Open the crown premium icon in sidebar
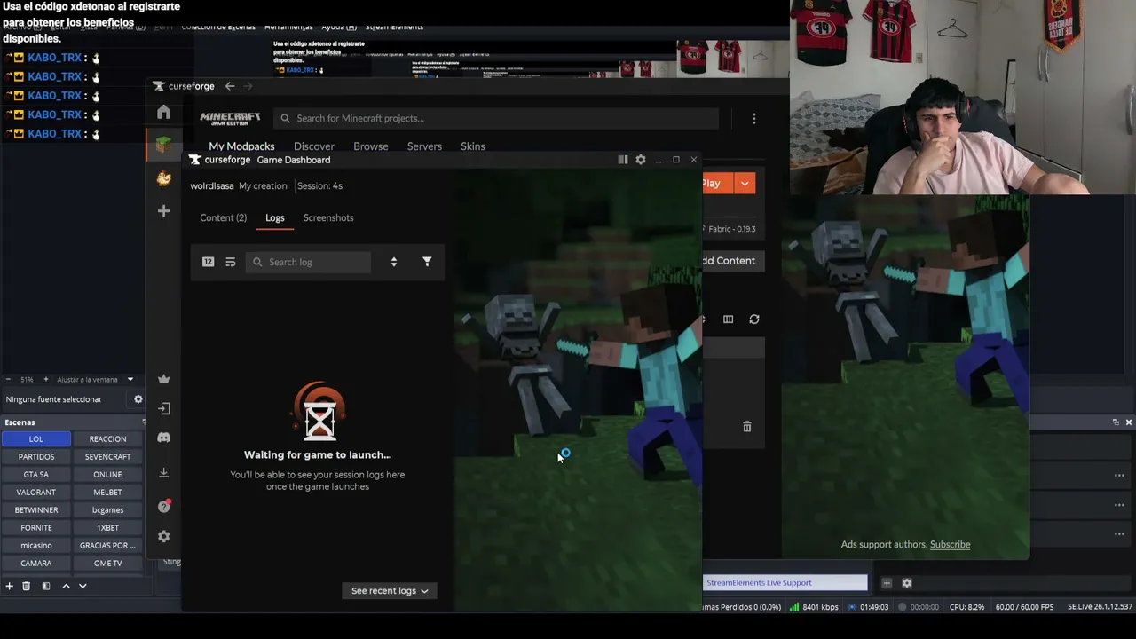This screenshot has height=639, width=1136. pos(163,379)
